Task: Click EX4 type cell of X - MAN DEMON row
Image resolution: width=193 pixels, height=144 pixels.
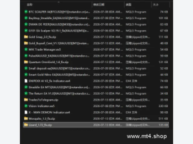Action: pos(131,112)
